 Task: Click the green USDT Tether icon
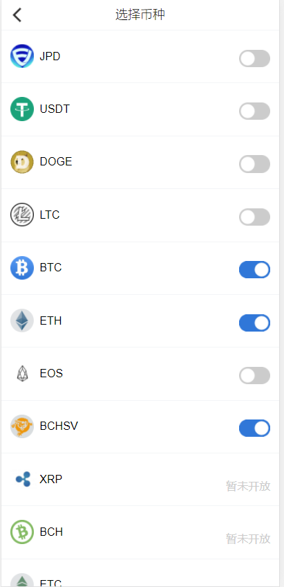point(22,109)
